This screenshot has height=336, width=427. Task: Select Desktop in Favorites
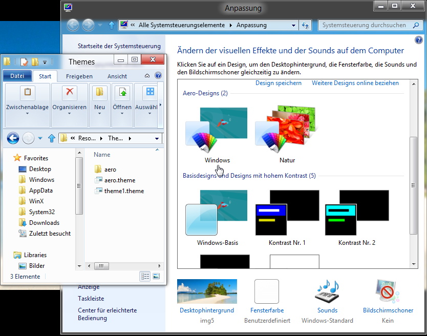[35, 169]
